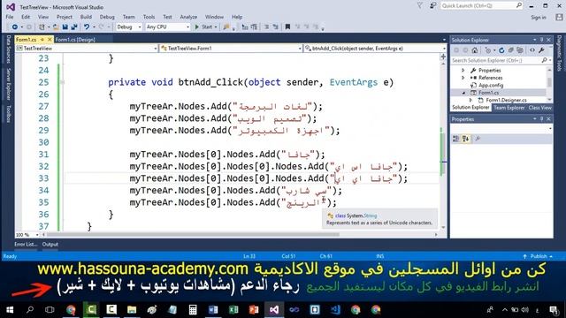The height and width of the screenshot is (318, 566).
Task: Open the Server Explorer side tab
Action: click(9, 84)
